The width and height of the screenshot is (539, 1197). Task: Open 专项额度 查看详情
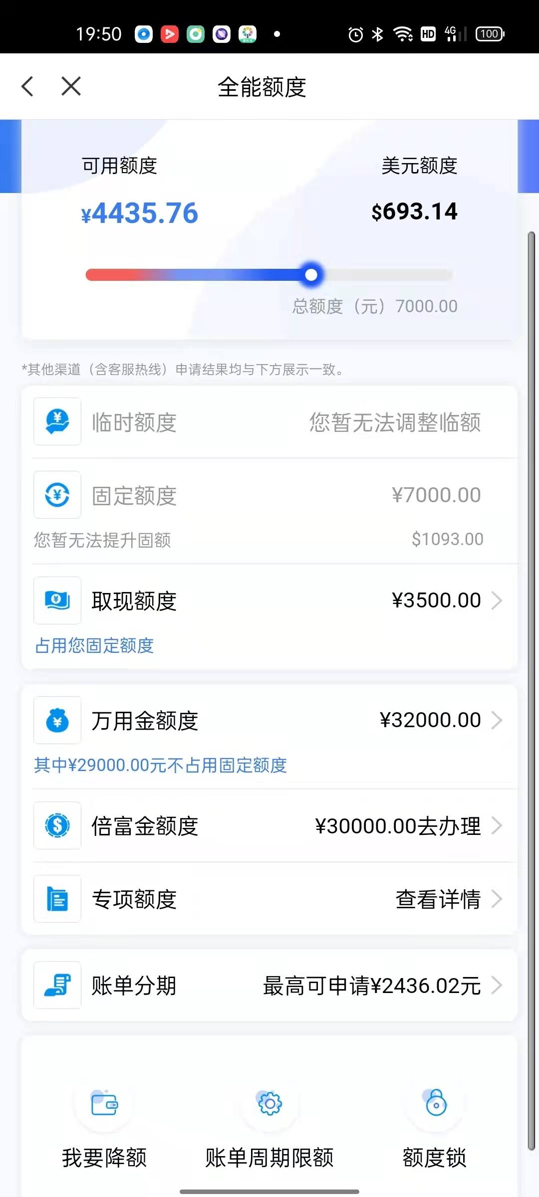click(x=438, y=899)
